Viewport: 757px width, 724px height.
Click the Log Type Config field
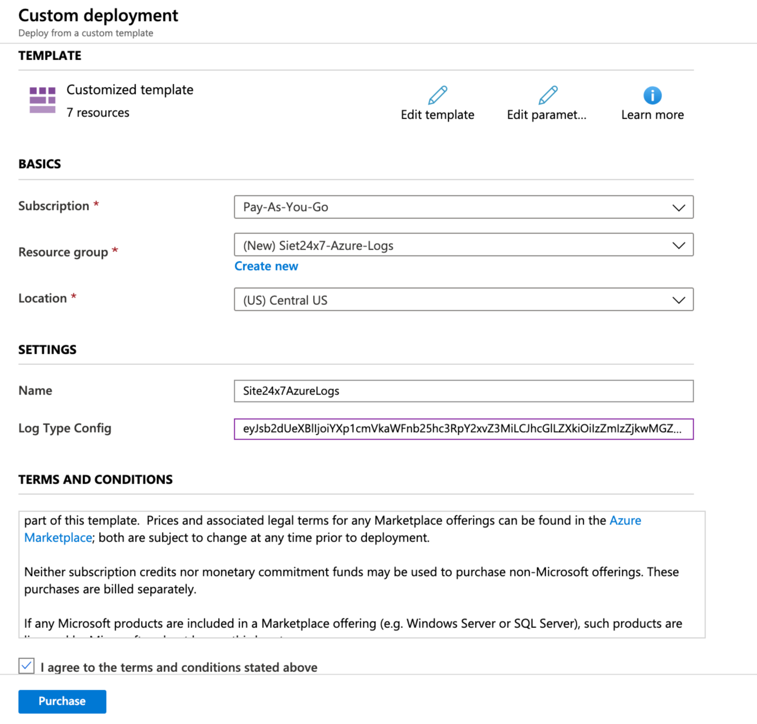tap(464, 429)
